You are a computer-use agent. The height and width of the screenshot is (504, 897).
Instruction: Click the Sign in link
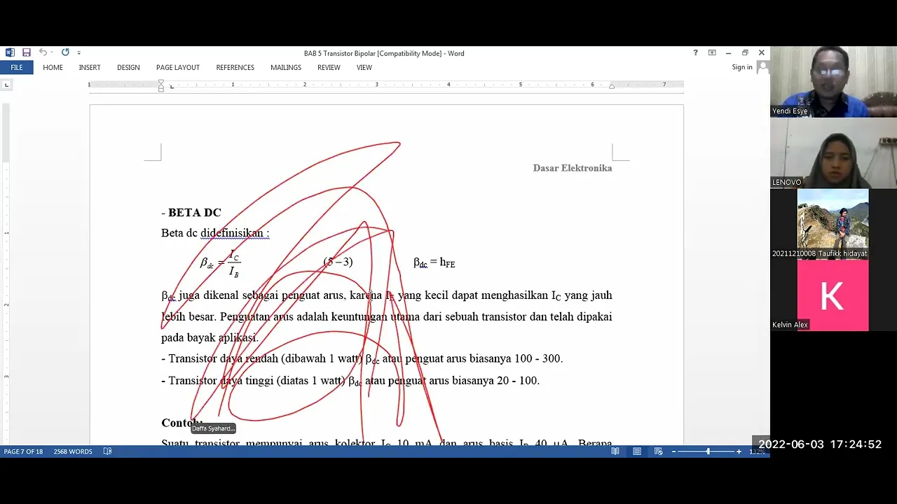(742, 67)
